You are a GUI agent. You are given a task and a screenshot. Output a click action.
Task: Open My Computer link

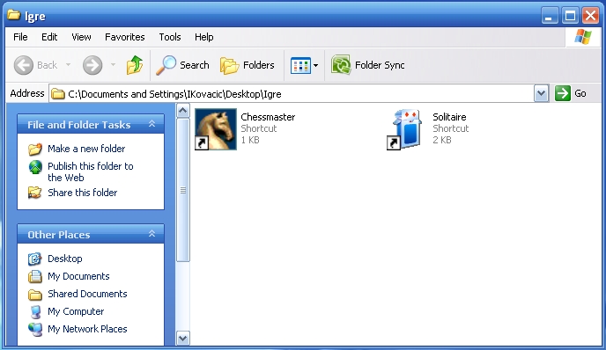click(x=76, y=311)
